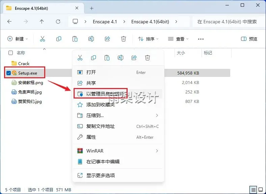Go forward with the right arrow
This screenshot has height=194, width=266.
pos(26,22)
